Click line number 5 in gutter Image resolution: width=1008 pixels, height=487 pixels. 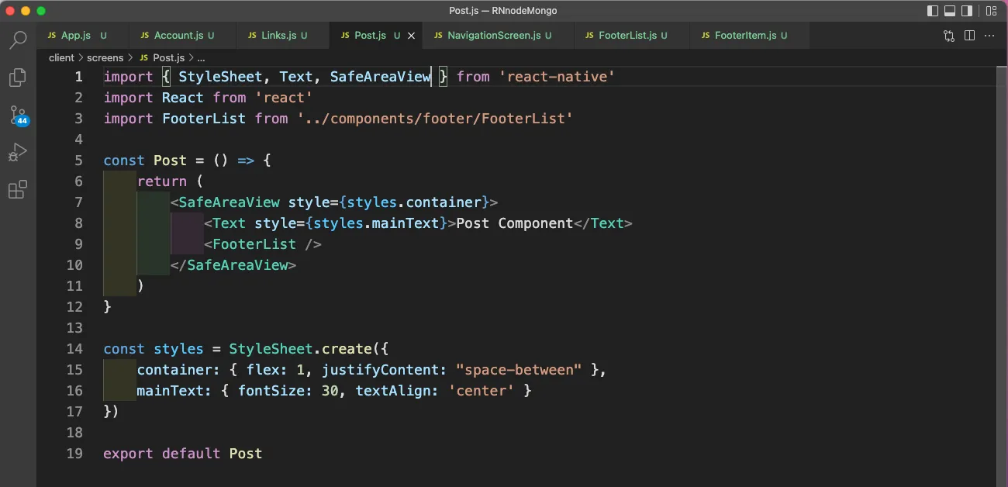click(78, 161)
